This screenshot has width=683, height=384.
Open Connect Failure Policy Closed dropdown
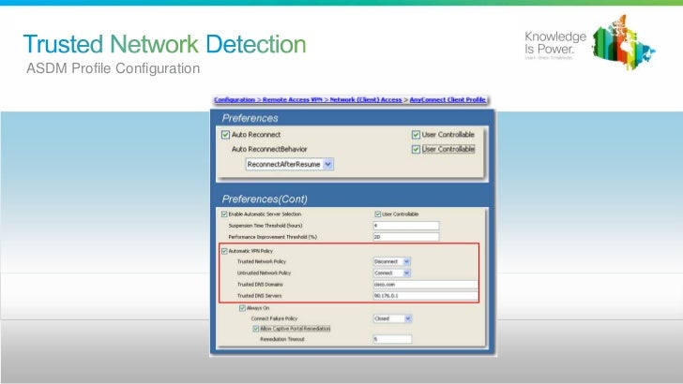(392, 318)
